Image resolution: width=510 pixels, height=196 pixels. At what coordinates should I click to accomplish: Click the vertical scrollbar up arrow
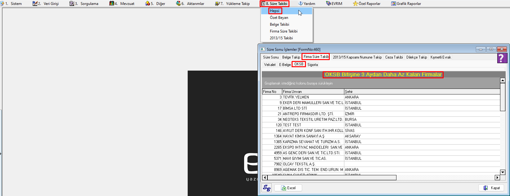[503, 81]
